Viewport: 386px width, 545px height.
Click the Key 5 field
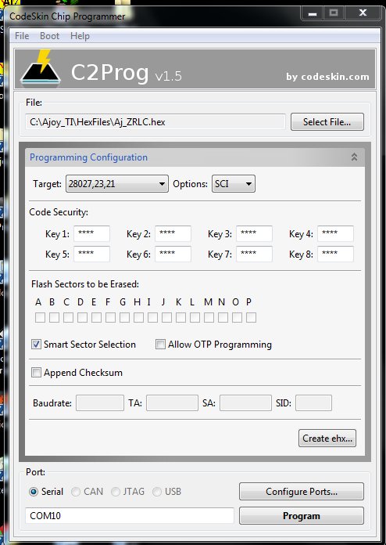(91, 254)
